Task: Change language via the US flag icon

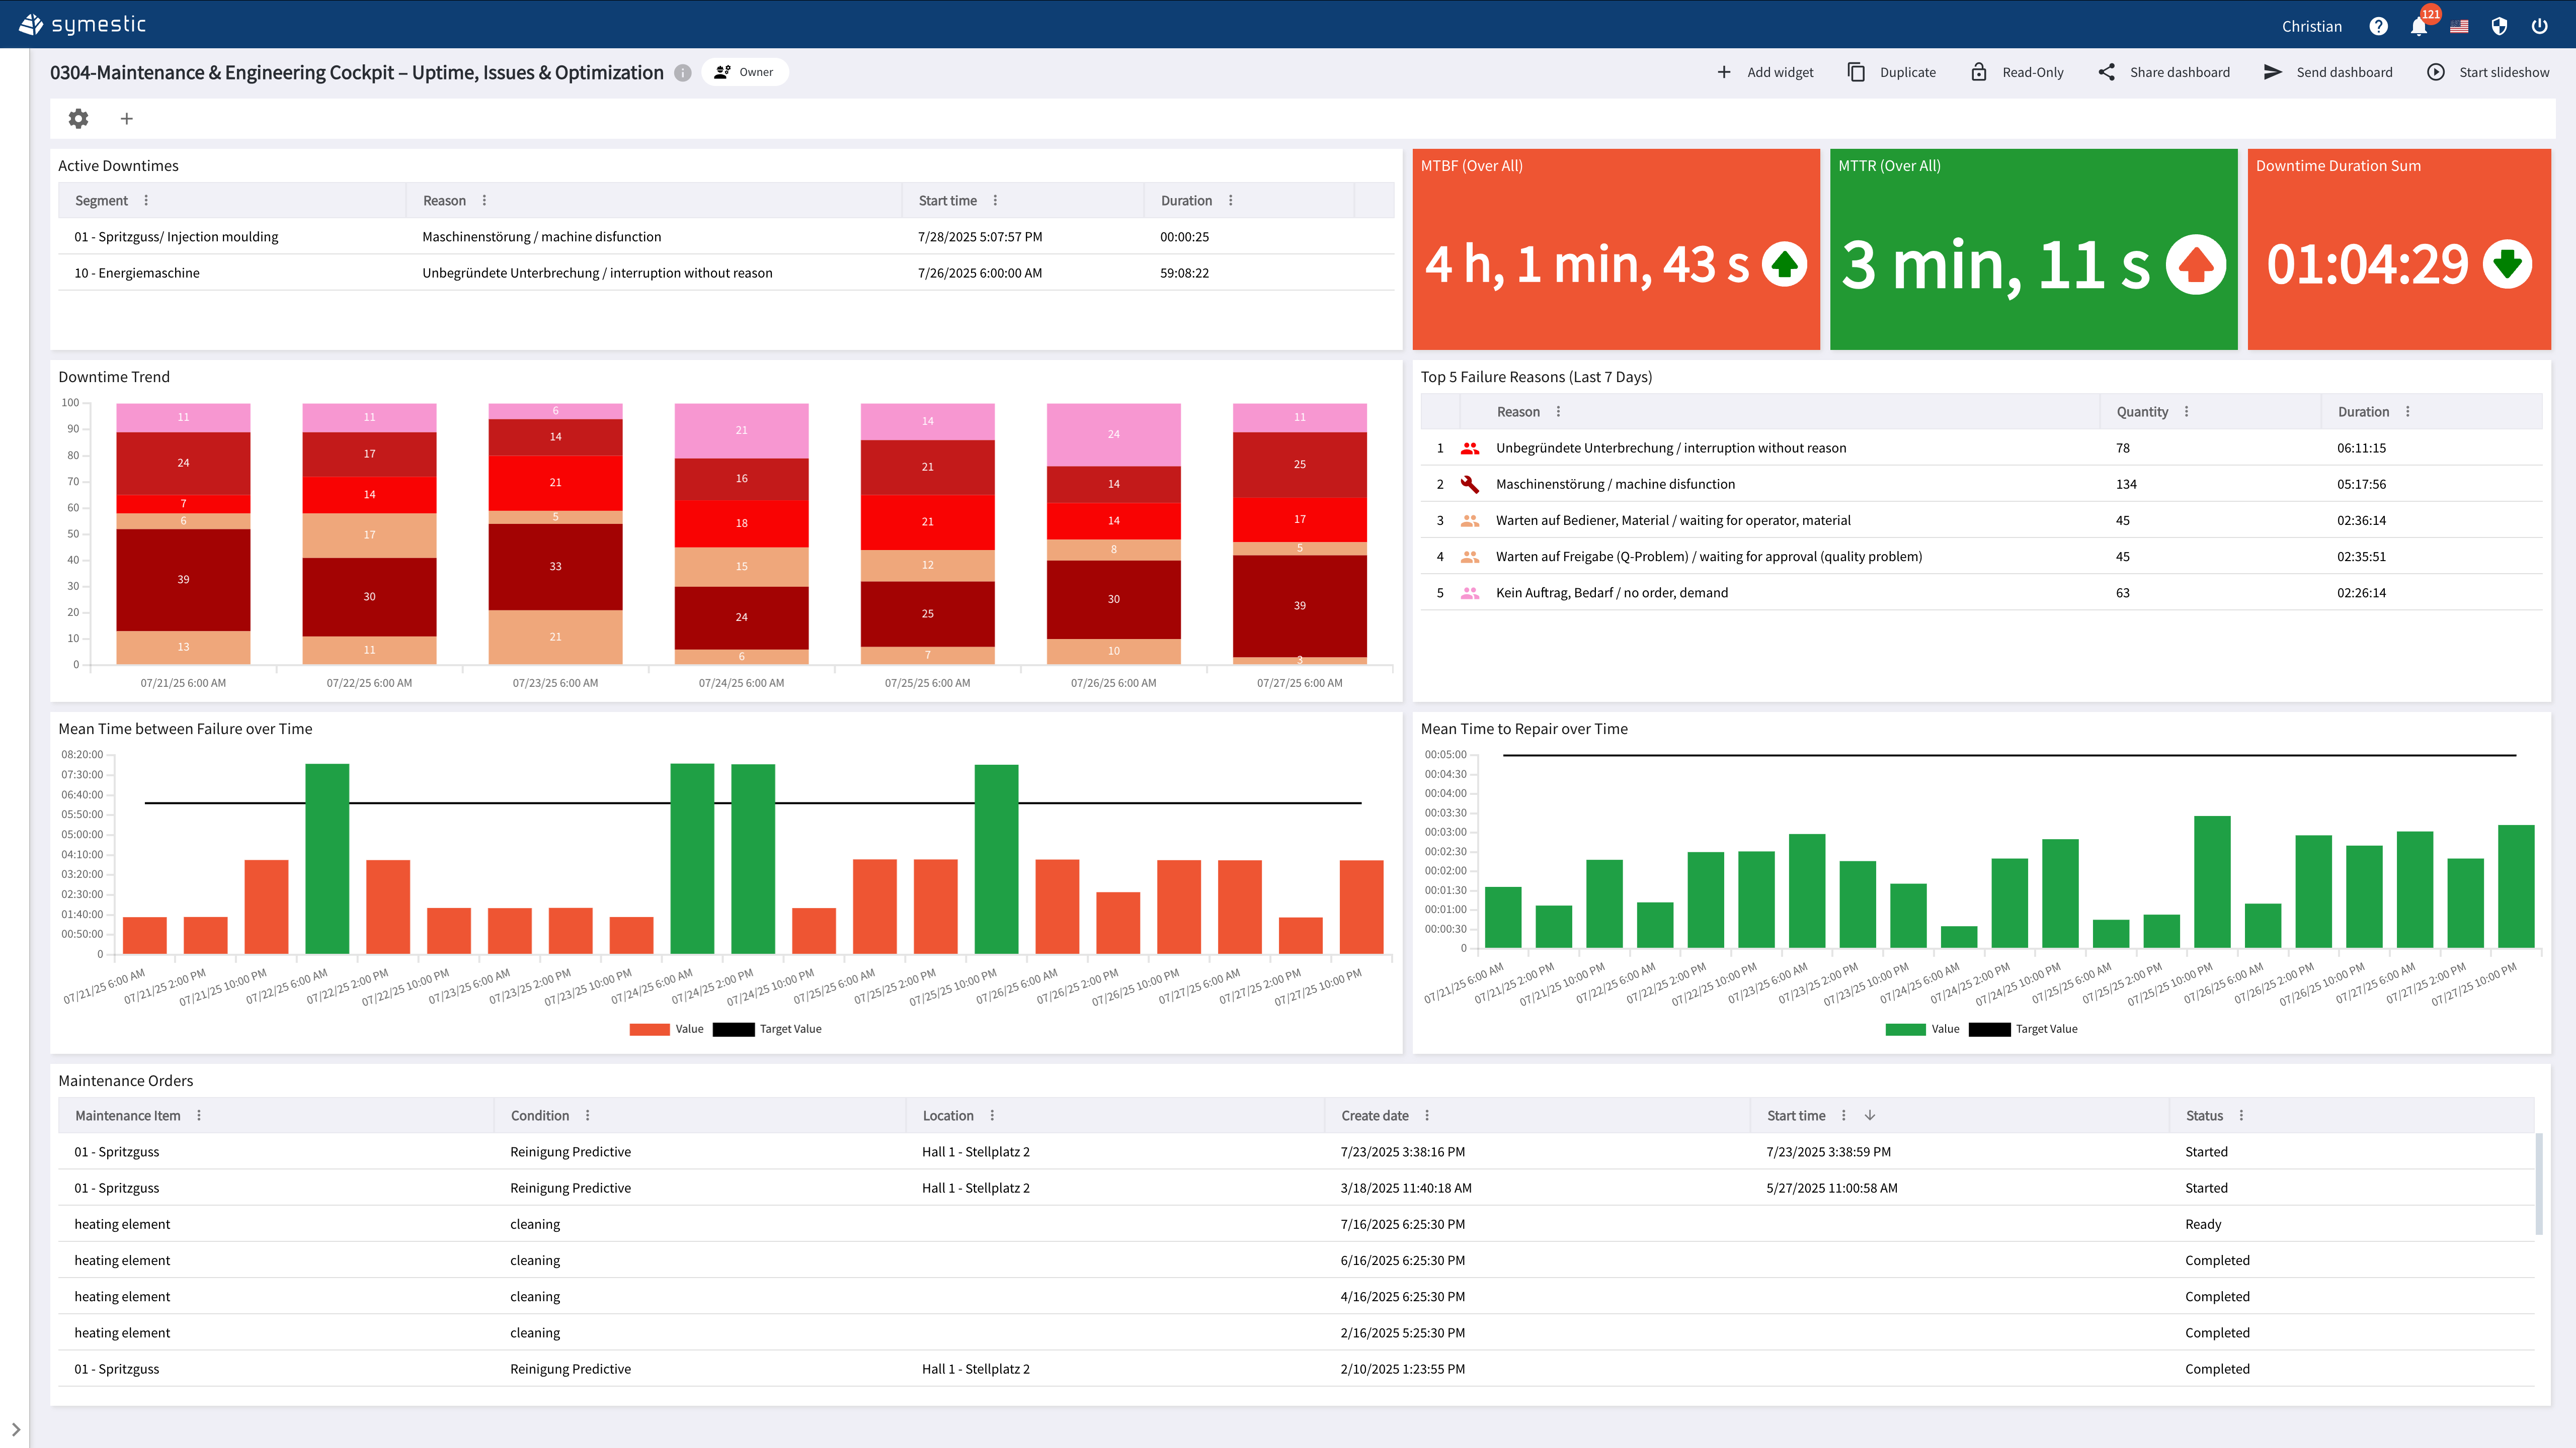Action: pos(2459,27)
